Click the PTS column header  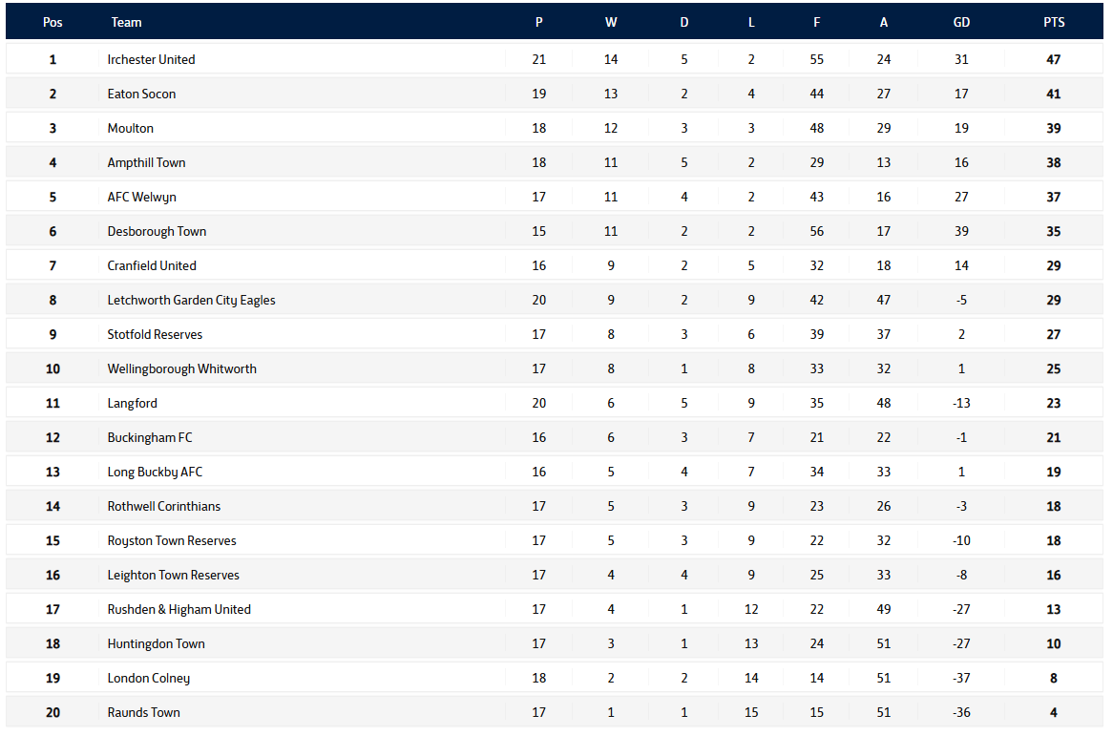tap(1054, 22)
